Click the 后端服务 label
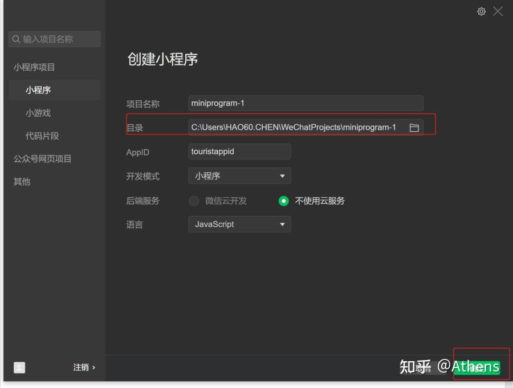 pos(142,201)
